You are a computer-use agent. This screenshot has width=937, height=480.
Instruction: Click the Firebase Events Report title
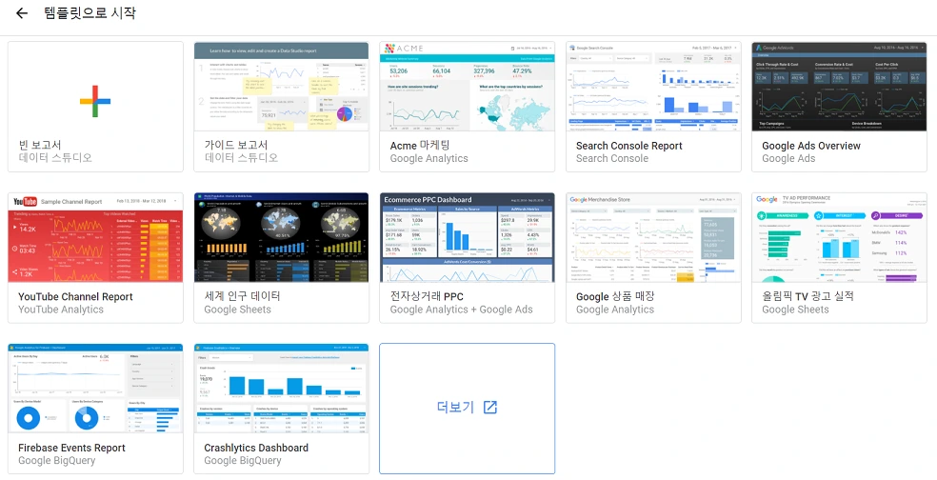71,448
